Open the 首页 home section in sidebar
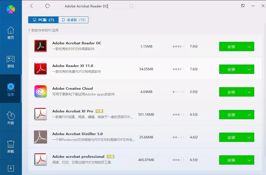Viewport: 266px width, 175px height. pyautogui.click(x=11, y=33)
